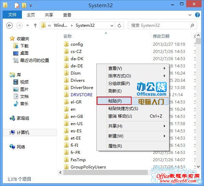This screenshot has width=204, height=186.
Task: Select the DriverStore folder icon
Action: (x=66, y=88)
